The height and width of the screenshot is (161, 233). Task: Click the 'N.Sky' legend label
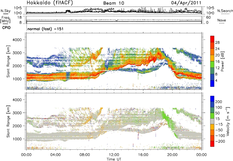point(6,11)
